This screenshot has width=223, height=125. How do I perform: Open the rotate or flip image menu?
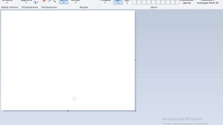(x=36, y=2)
